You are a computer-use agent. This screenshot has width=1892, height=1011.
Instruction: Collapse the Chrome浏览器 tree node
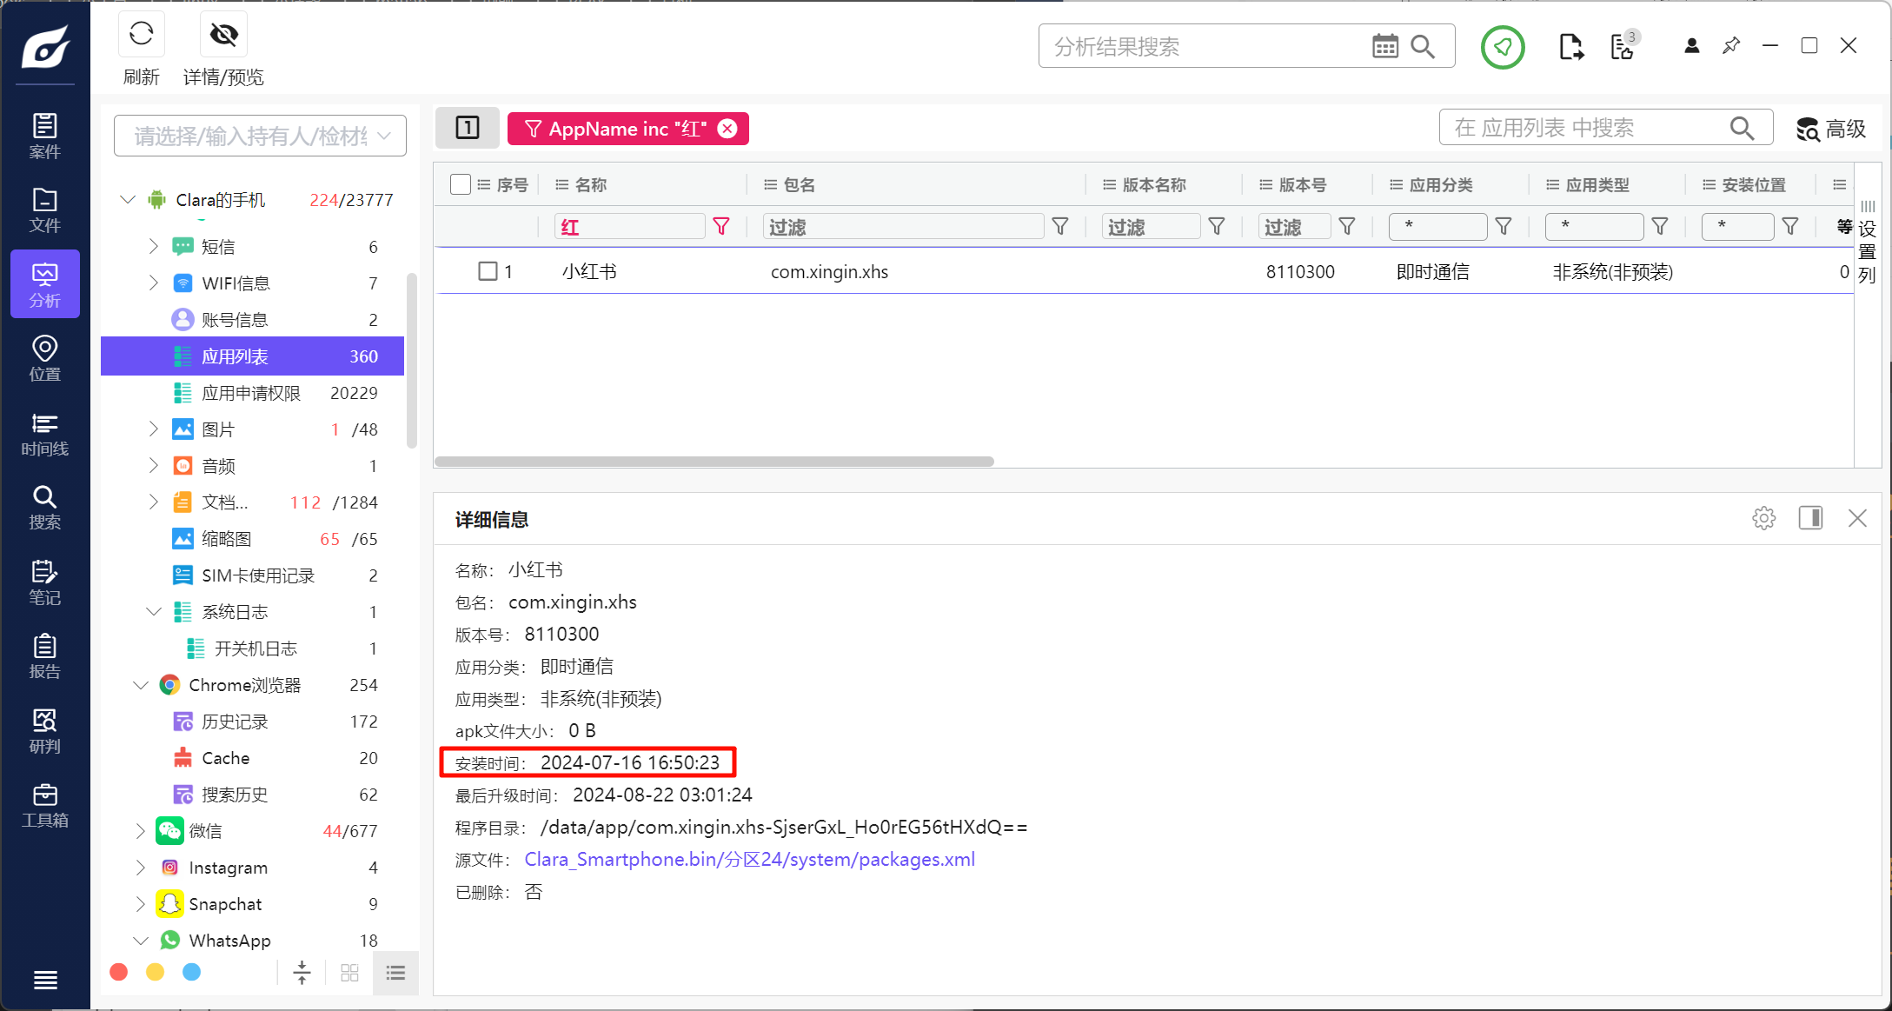[140, 685]
